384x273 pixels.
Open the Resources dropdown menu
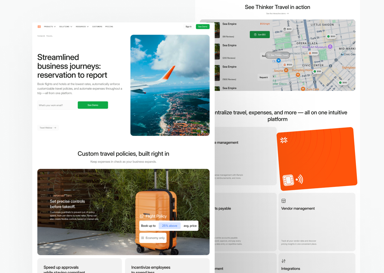[x=82, y=27]
